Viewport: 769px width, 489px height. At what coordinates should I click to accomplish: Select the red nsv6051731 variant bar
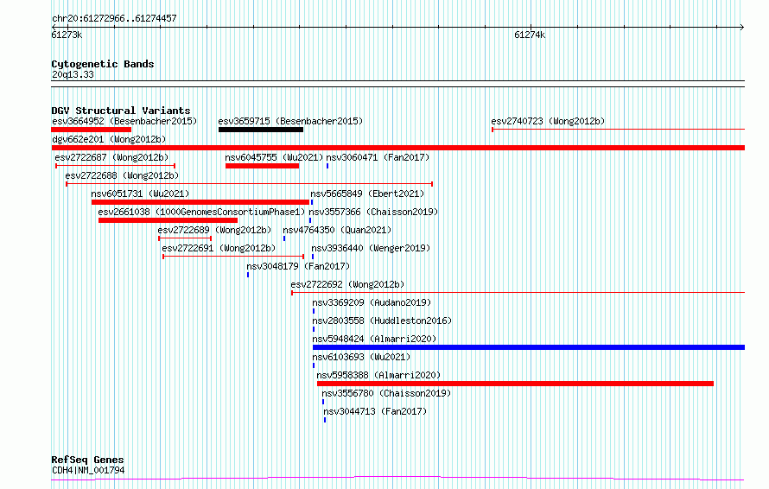point(200,202)
